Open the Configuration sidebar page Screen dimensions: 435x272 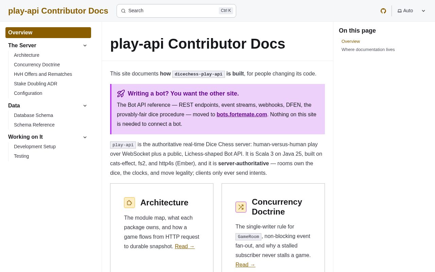28,93
